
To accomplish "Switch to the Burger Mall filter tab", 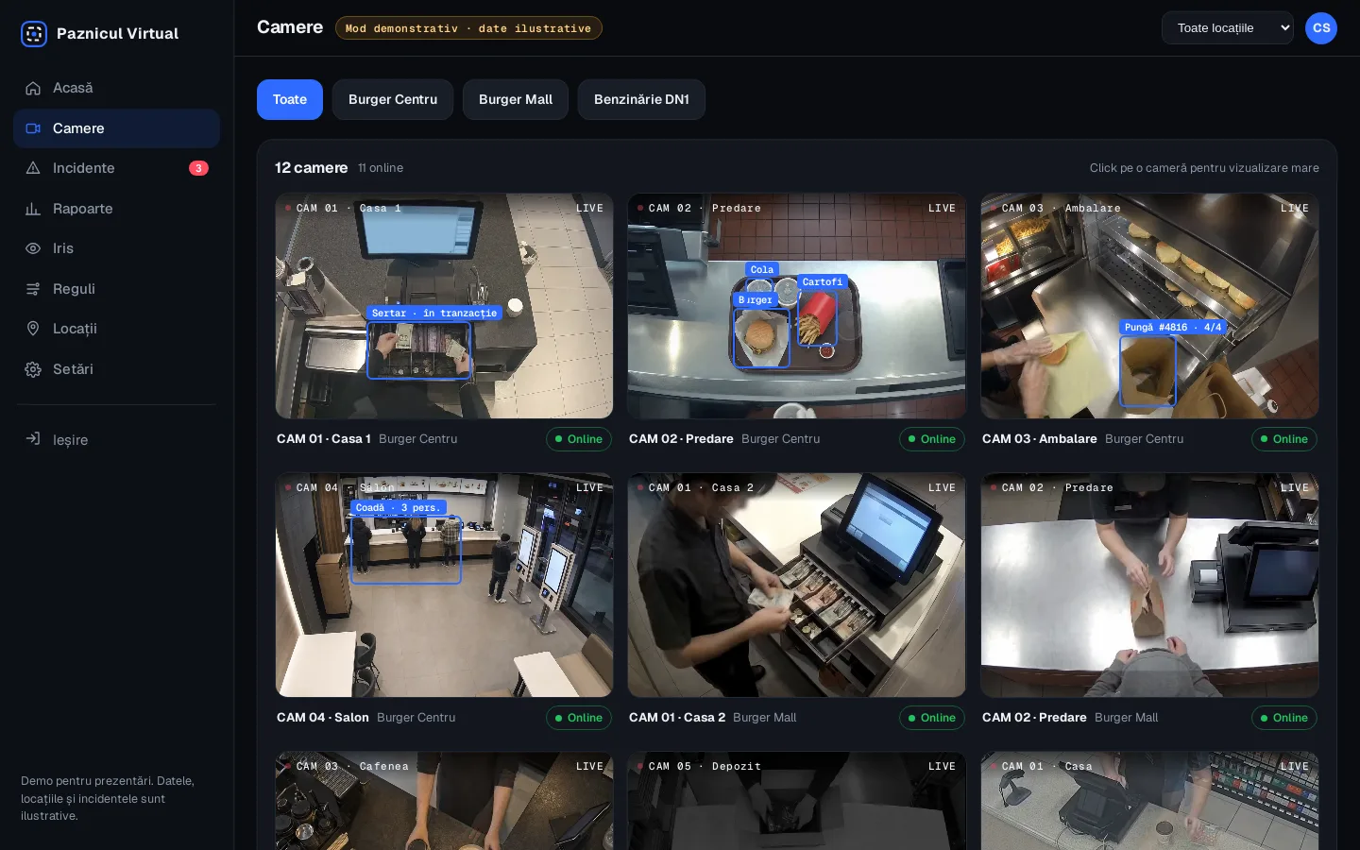I will click(x=516, y=99).
